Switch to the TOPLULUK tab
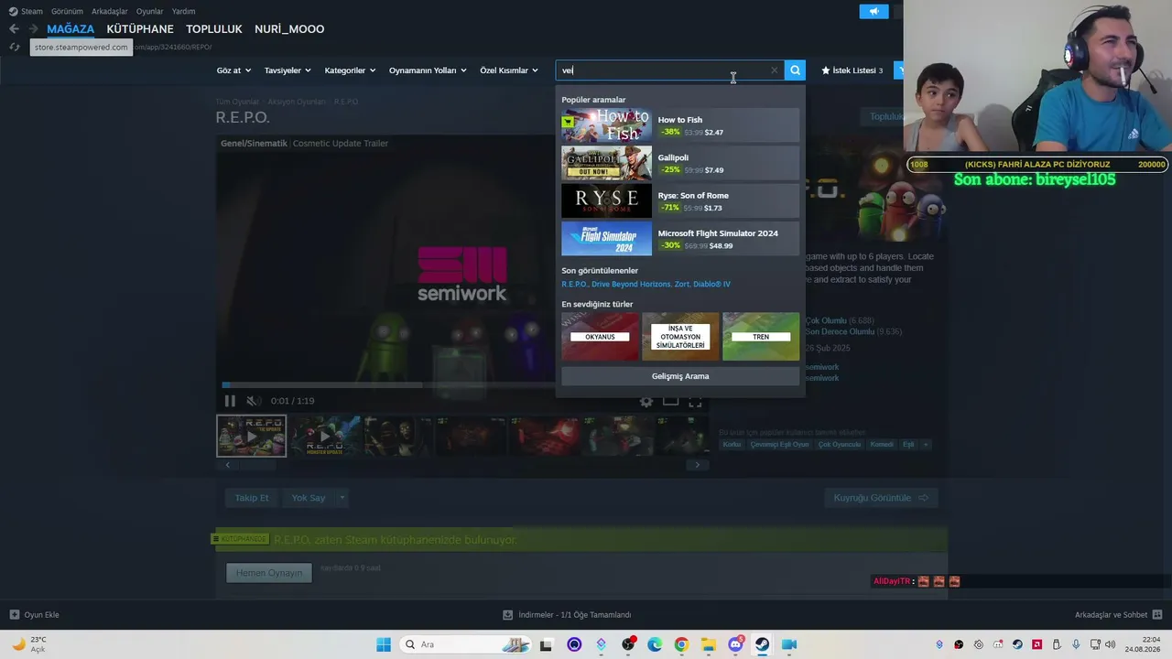Viewport: 1172px width, 659px height. tap(214, 29)
